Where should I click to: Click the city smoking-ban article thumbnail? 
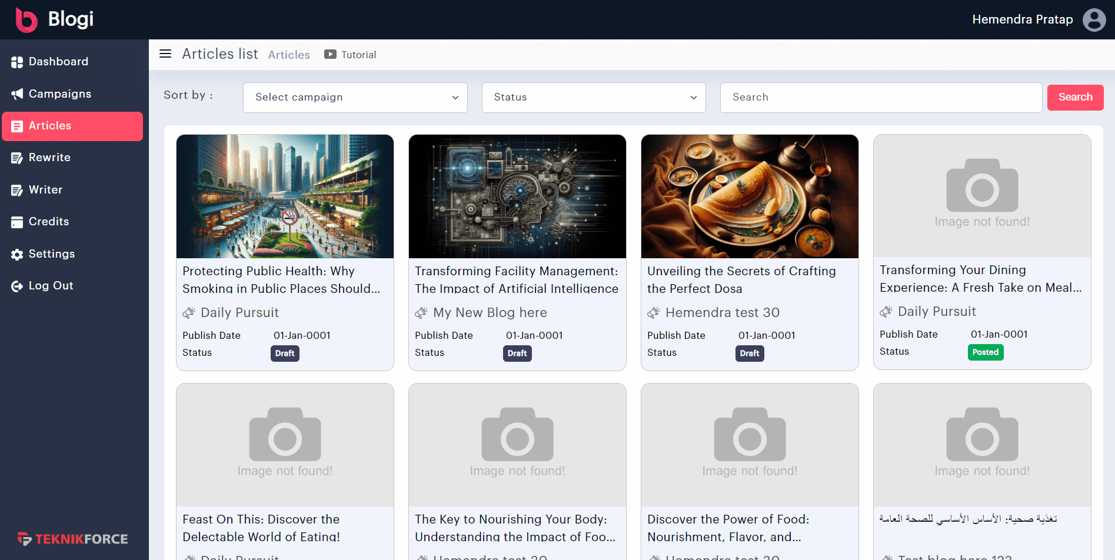[x=285, y=196]
